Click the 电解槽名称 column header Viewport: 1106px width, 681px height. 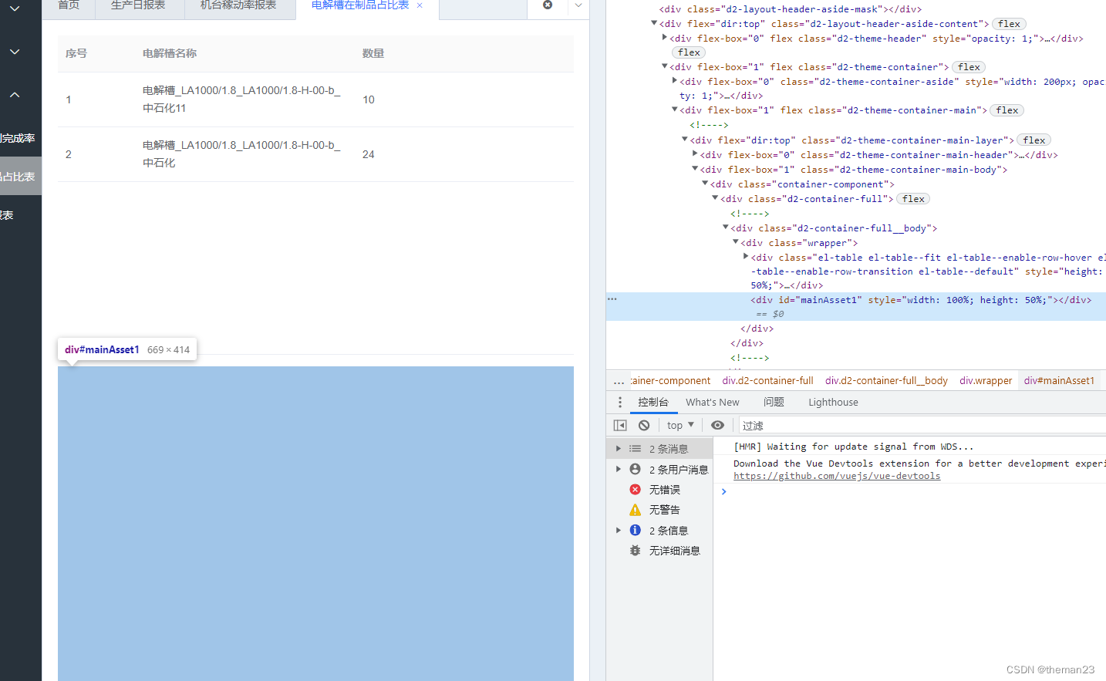(x=170, y=54)
